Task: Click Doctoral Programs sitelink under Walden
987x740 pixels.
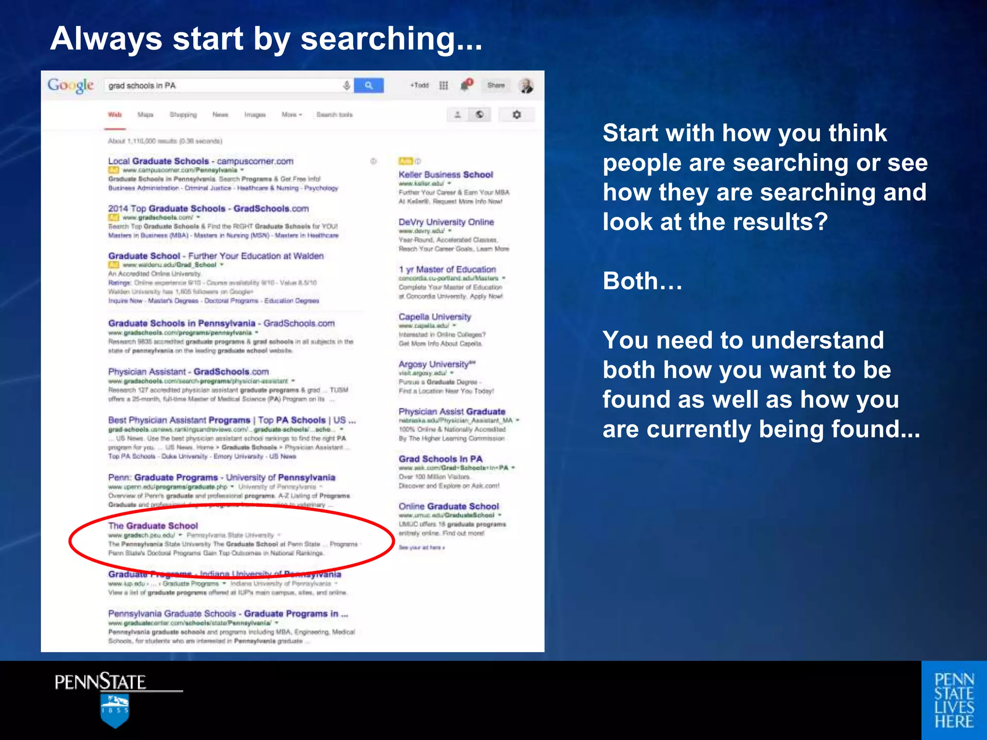Action: [231, 301]
